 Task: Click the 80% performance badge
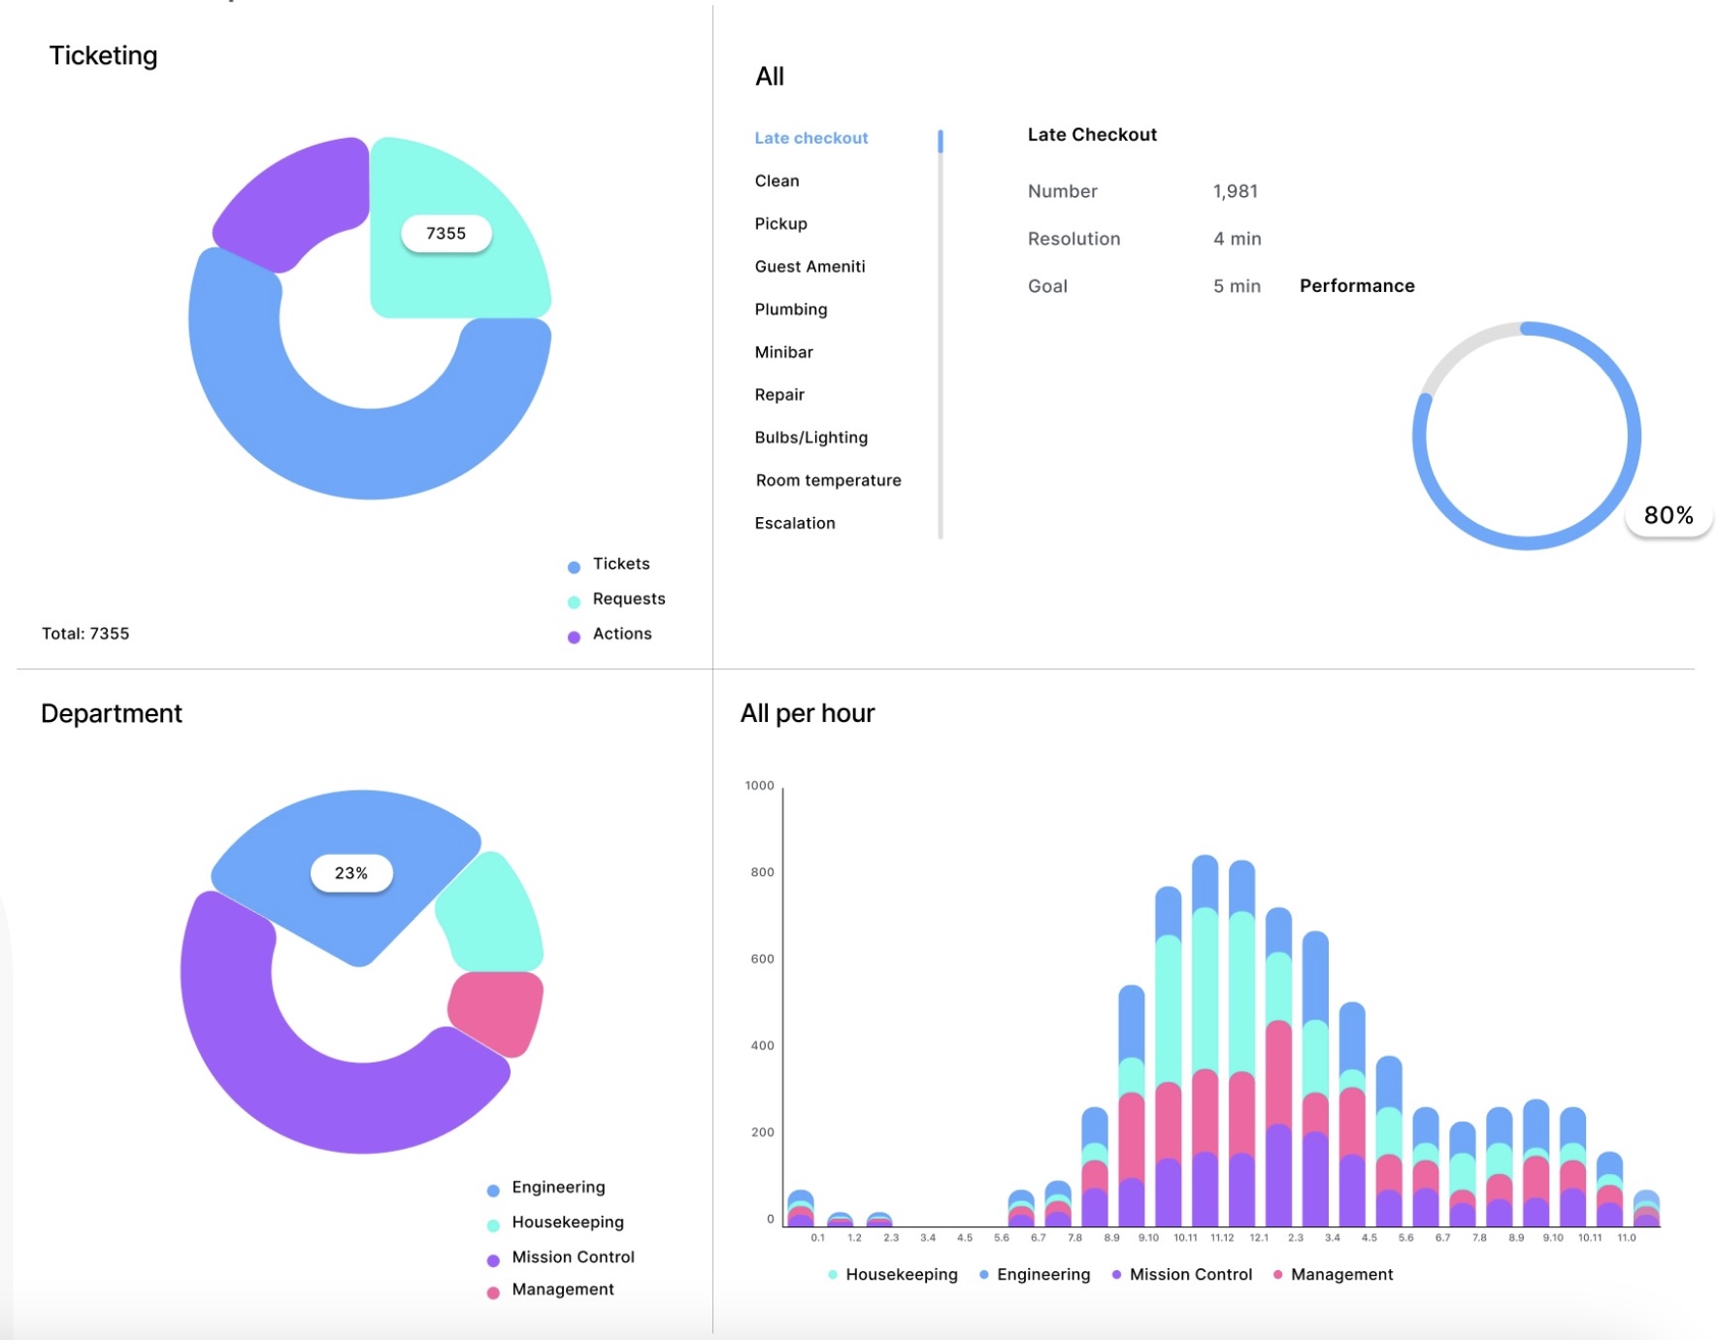tap(1668, 515)
